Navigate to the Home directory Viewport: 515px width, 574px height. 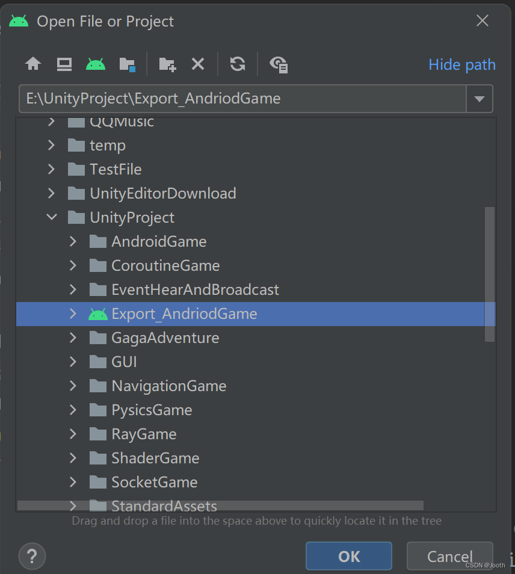click(32, 64)
